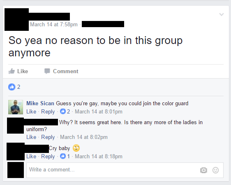Reply to the Cry baby comment
231x185 pixels.
tap(48, 156)
